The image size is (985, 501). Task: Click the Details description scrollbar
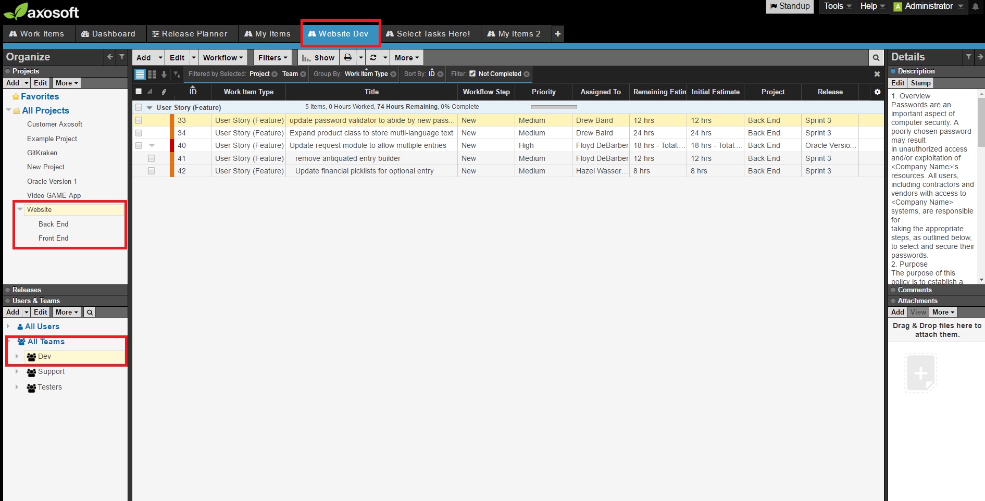point(981,122)
